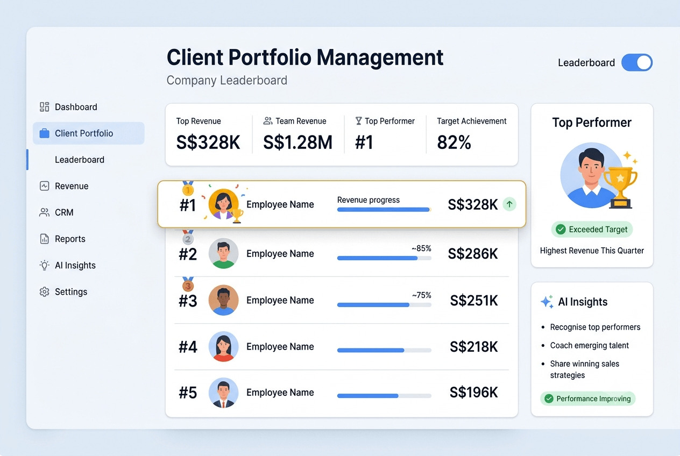
Task: Click the 82% Target Achievement value
Action: tap(454, 142)
